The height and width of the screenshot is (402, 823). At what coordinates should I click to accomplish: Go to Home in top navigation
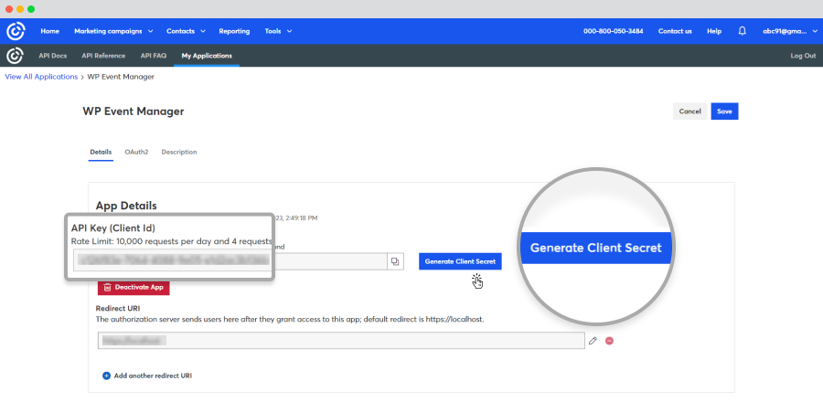pos(50,31)
